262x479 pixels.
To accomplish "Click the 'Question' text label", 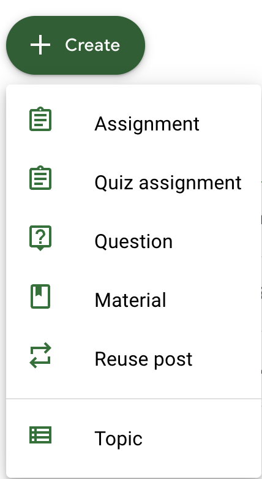I will [x=133, y=241].
